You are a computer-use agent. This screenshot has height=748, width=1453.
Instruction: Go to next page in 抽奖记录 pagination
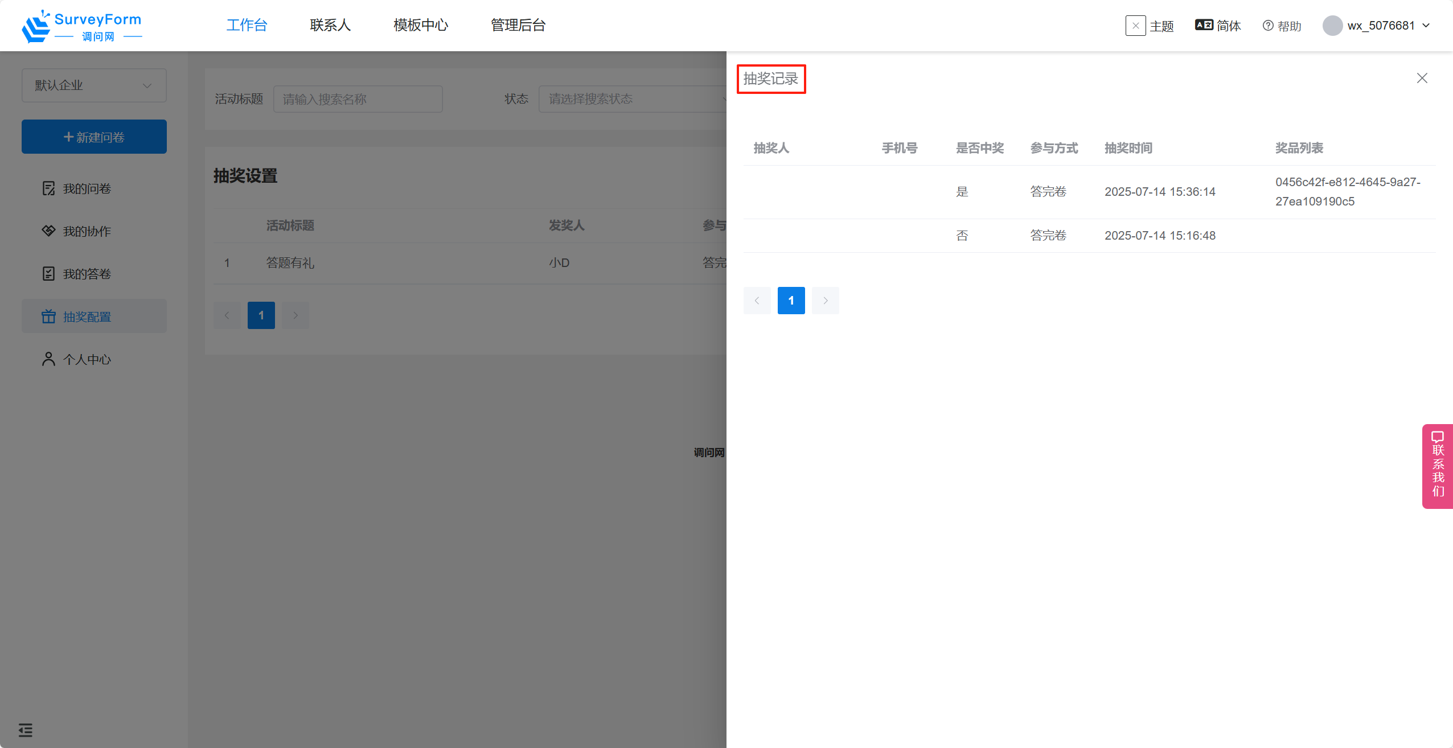[x=825, y=301]
